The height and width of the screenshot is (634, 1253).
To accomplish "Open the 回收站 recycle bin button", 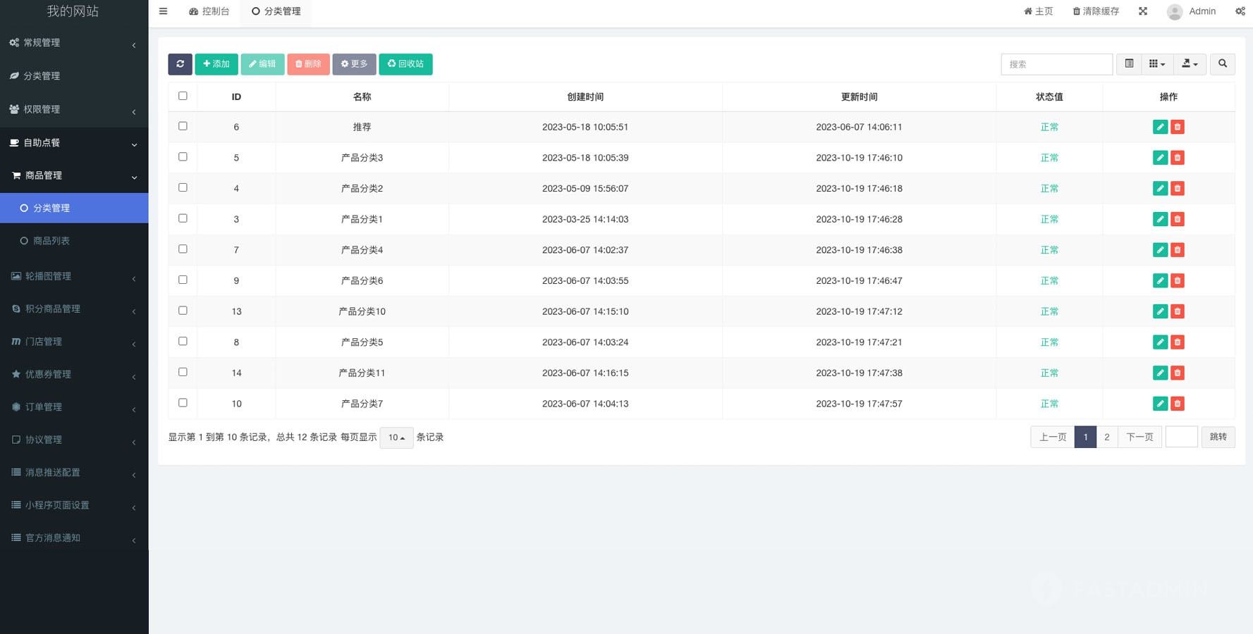I will pyautogui.click(x=405, y=64).
